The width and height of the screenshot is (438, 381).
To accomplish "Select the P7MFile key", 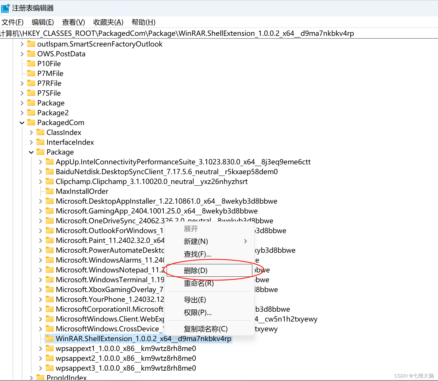I will 50,73.
